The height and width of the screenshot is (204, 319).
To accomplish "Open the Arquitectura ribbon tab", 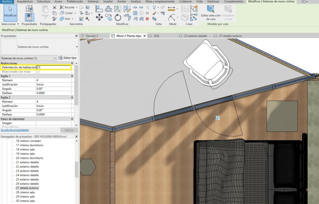I will [x=25, y=2].
